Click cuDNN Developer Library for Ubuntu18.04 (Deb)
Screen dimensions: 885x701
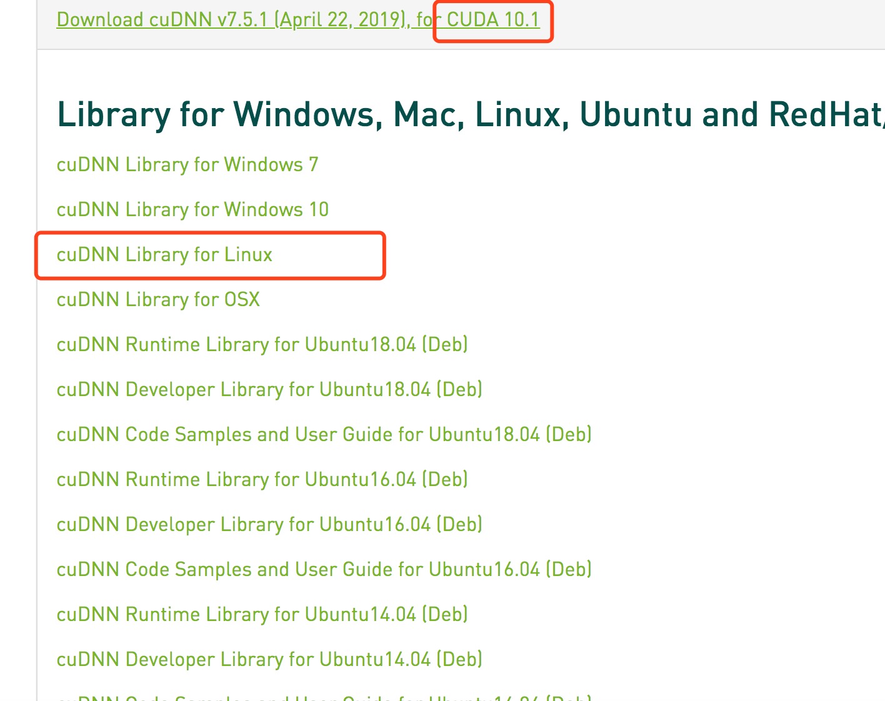coord(269,390)
